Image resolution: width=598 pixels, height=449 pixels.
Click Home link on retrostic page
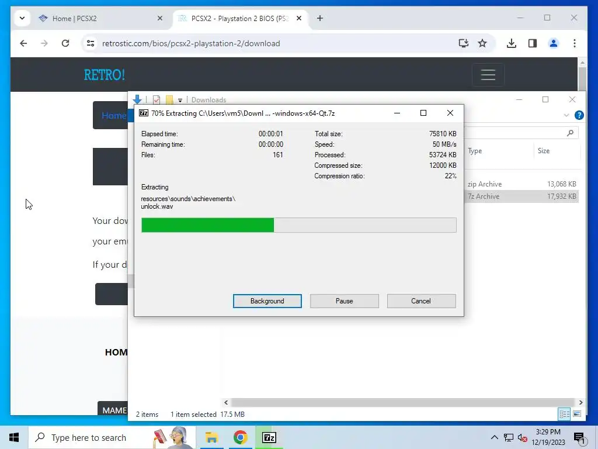[114, 116]
